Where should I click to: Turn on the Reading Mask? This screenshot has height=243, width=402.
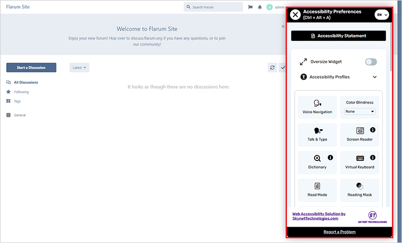click(x=360, y=190)
